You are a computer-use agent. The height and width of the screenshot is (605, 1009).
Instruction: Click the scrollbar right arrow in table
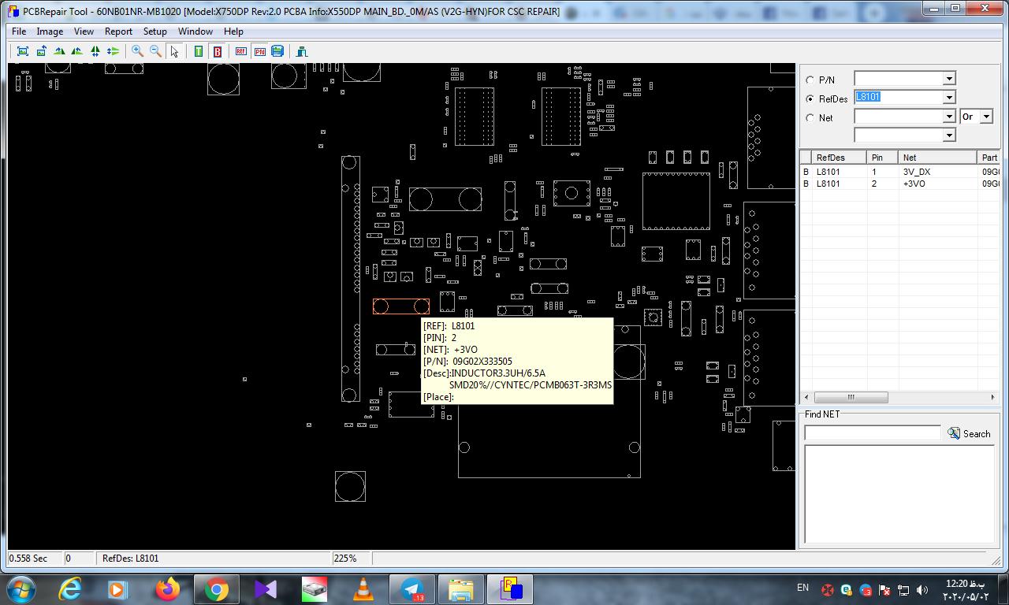(x=992, y=397)
